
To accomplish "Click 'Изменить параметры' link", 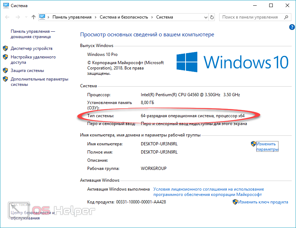I will tap(267, 146).
